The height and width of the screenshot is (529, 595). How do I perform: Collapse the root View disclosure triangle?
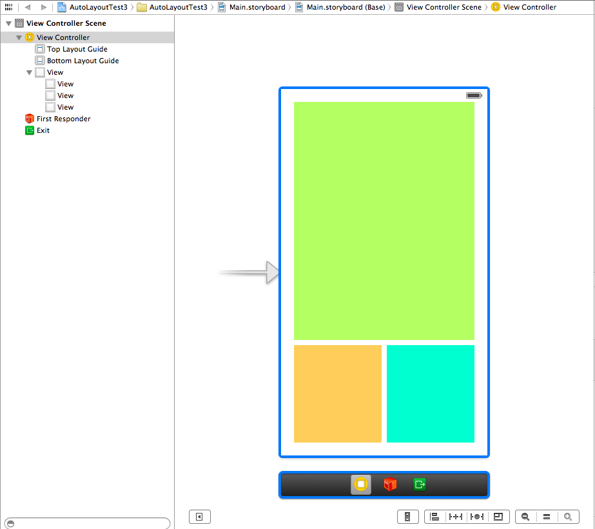[29, 72]
